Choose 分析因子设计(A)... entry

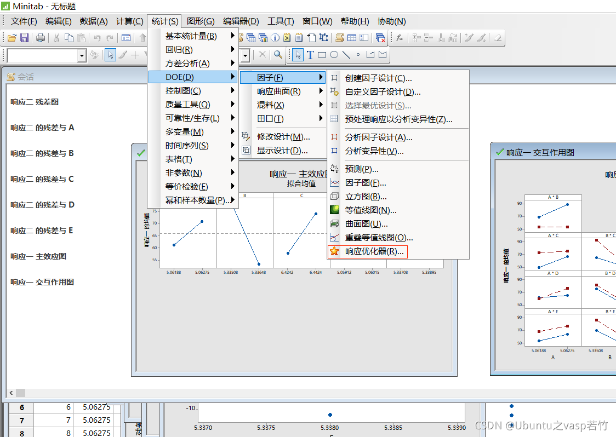pos(398,137)
